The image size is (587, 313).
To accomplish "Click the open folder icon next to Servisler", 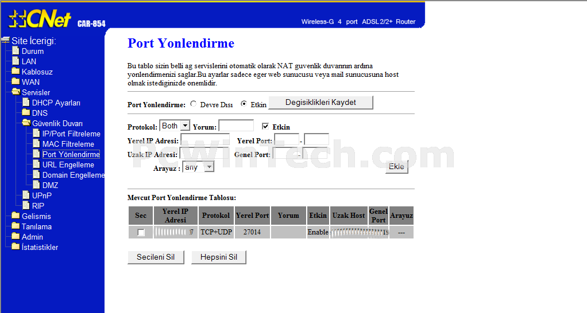I will coord(16,92).
